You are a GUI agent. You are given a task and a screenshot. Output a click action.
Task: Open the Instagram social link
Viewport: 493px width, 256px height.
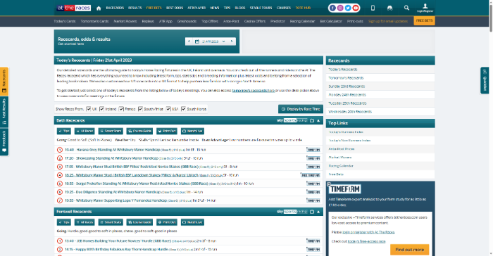tap(340, 8)
